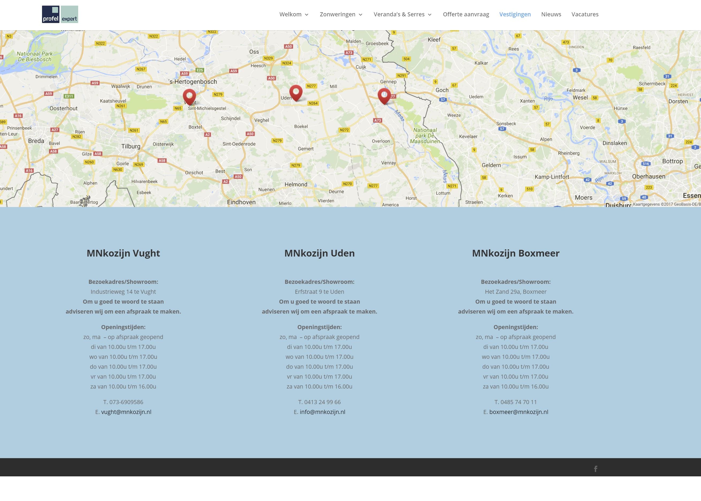Expand the Zonweringen menu chevron
701x501 pixels.
tap(361, 14)
